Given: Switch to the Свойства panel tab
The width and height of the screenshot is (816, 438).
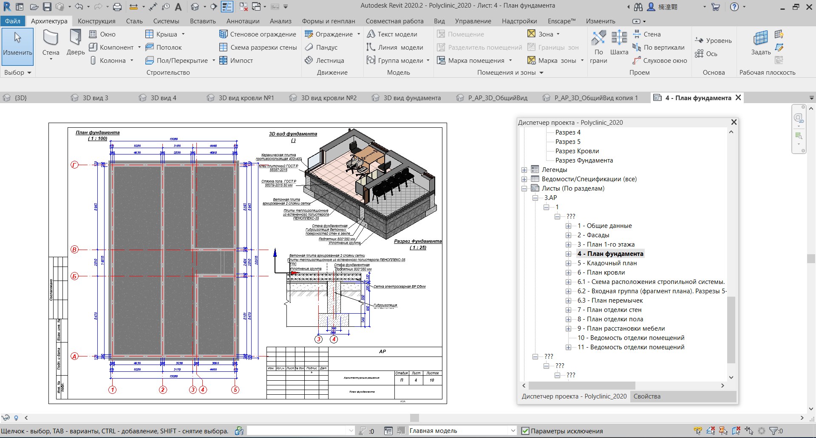Looking at the screenshot, I should pyautogui.click(x=647, y=396).
